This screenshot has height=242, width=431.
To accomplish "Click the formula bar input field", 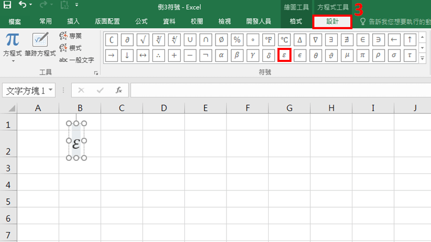I will click(280, 90).
